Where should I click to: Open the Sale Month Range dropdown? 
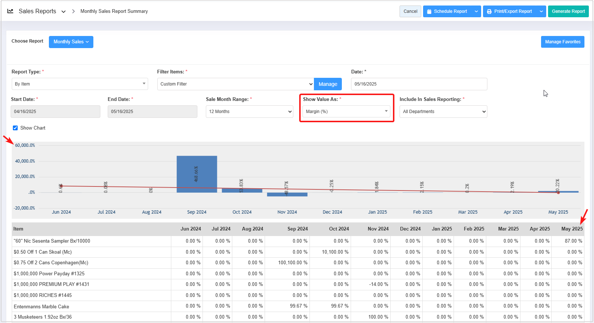pos(249,112)
